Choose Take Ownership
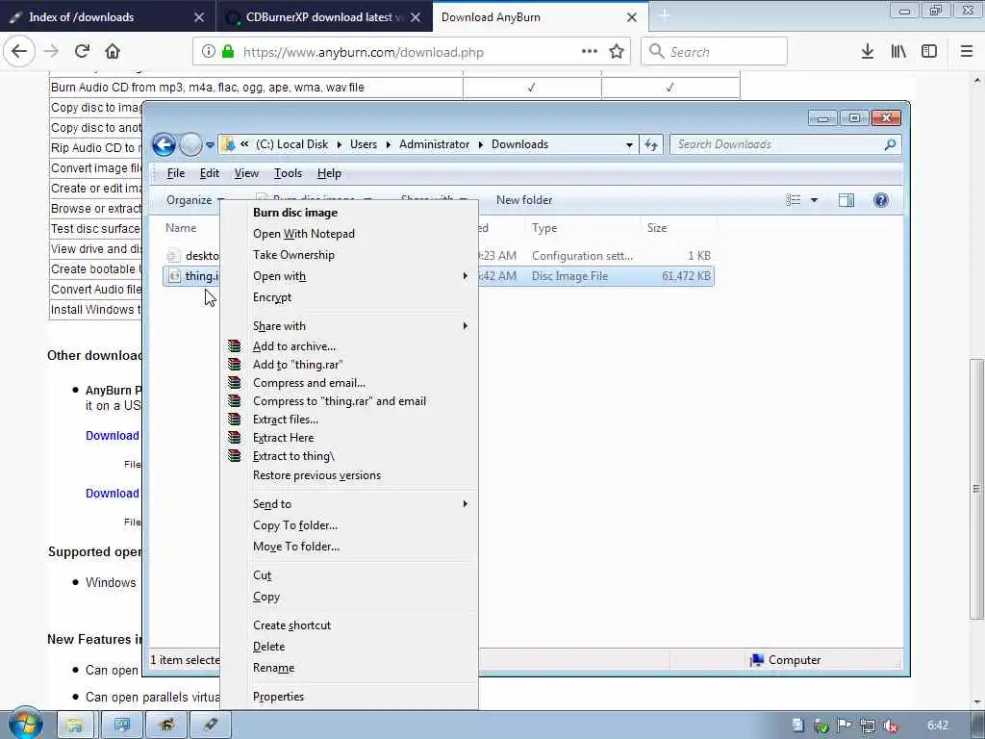Image resolution: width=985 pixels, height=739 pixels. click(x=293, y=254)
